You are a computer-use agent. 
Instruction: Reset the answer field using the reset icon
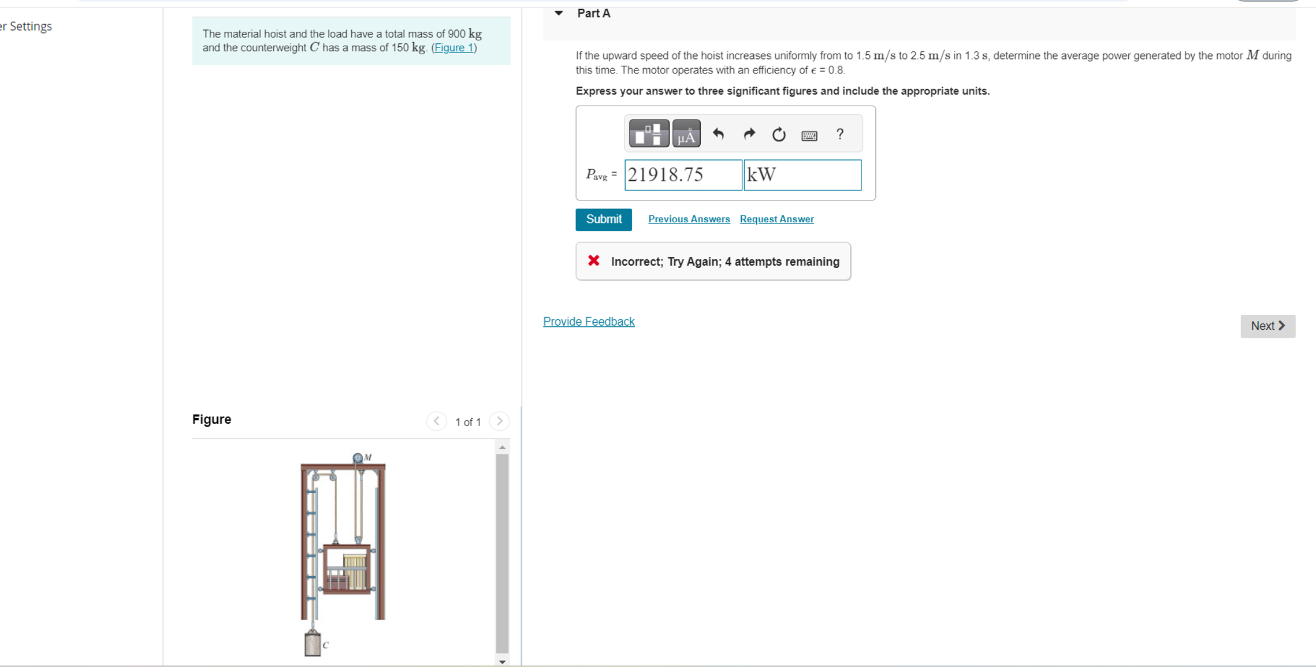coord(779,134)
